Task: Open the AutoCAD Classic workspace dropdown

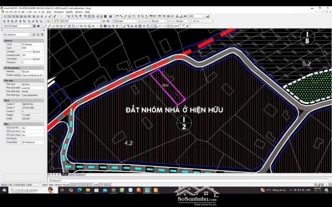Action: [22, 26]
